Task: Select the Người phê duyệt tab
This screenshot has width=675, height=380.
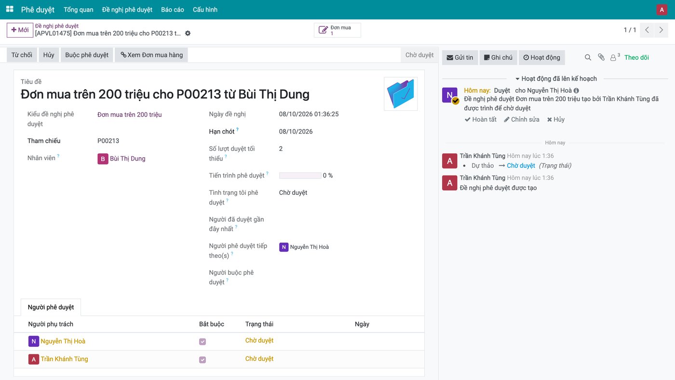Action: (51, 307)
